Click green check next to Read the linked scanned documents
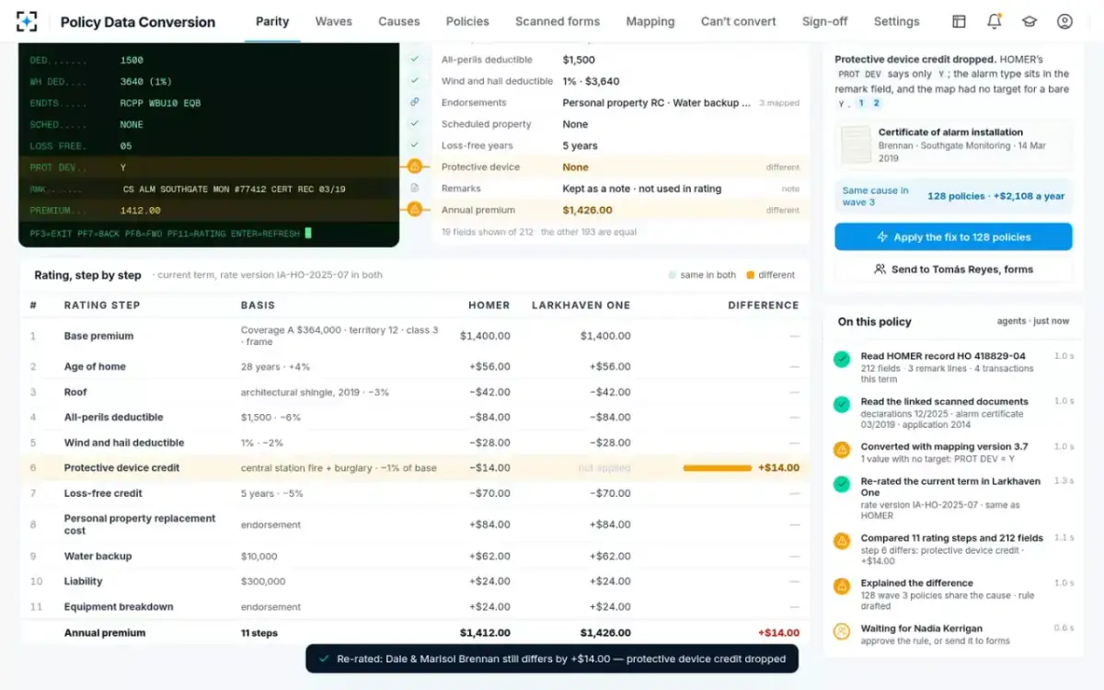The image size is (1104, 690). click(841, 404)
